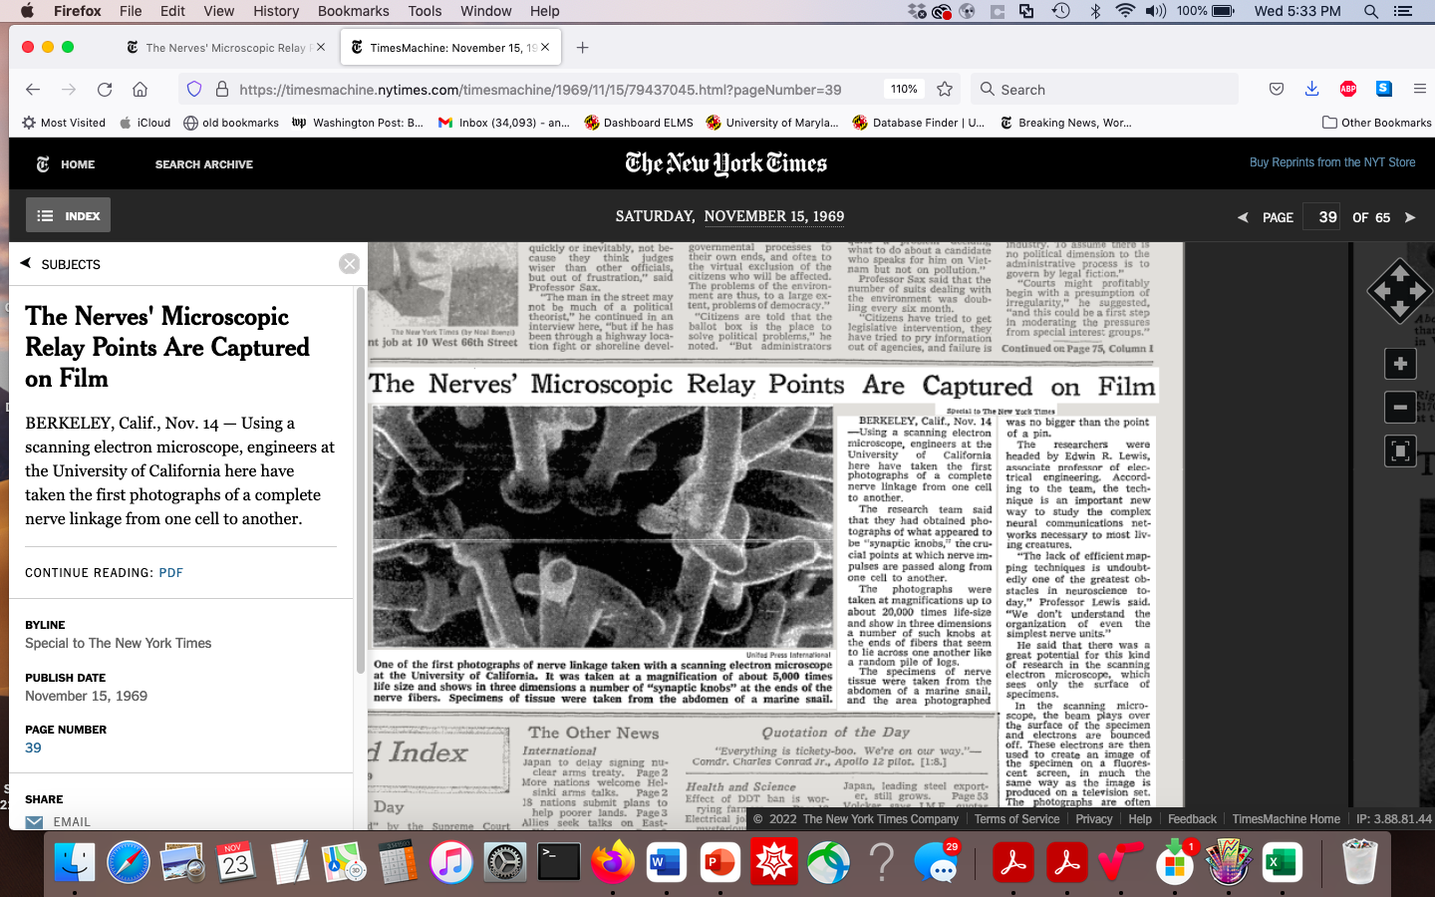Viewport: 1435px width, 897px height.
Task: Open macOS Spotlight search icon
Action: point(1371,11)
